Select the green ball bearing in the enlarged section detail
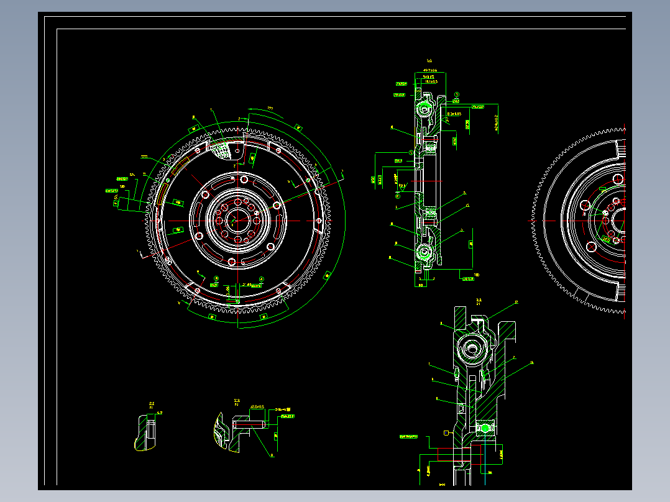 [485, 427]
